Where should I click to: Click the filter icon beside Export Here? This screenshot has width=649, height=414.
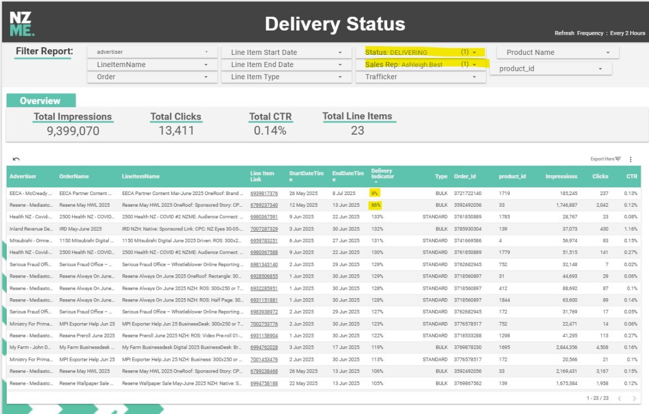point(617,159)
